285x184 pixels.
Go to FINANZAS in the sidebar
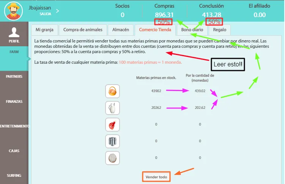click(14, 102)
